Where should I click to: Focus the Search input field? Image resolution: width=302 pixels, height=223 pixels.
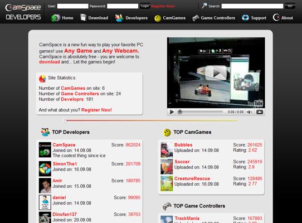252,6
